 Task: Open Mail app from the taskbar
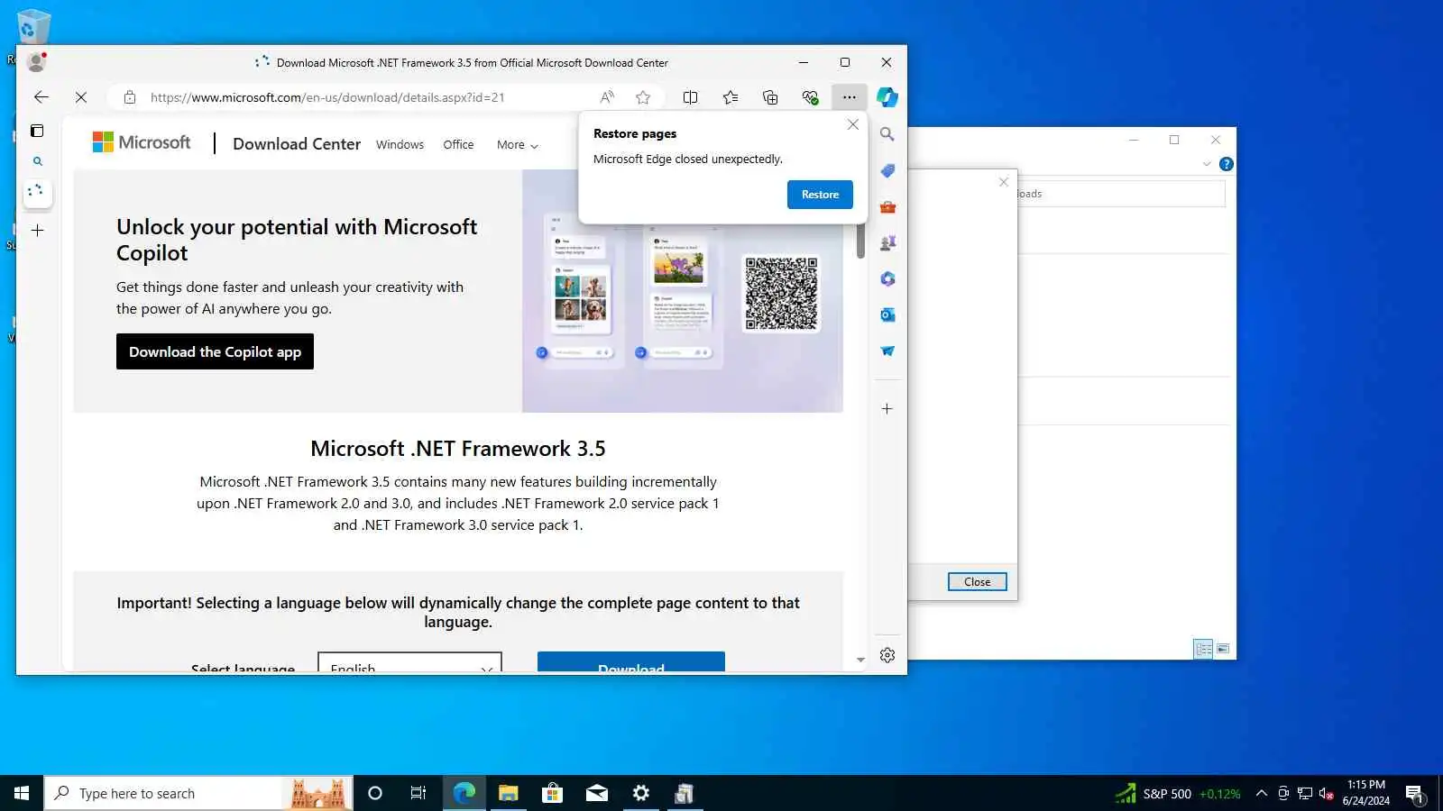click(x=597, y=793)
